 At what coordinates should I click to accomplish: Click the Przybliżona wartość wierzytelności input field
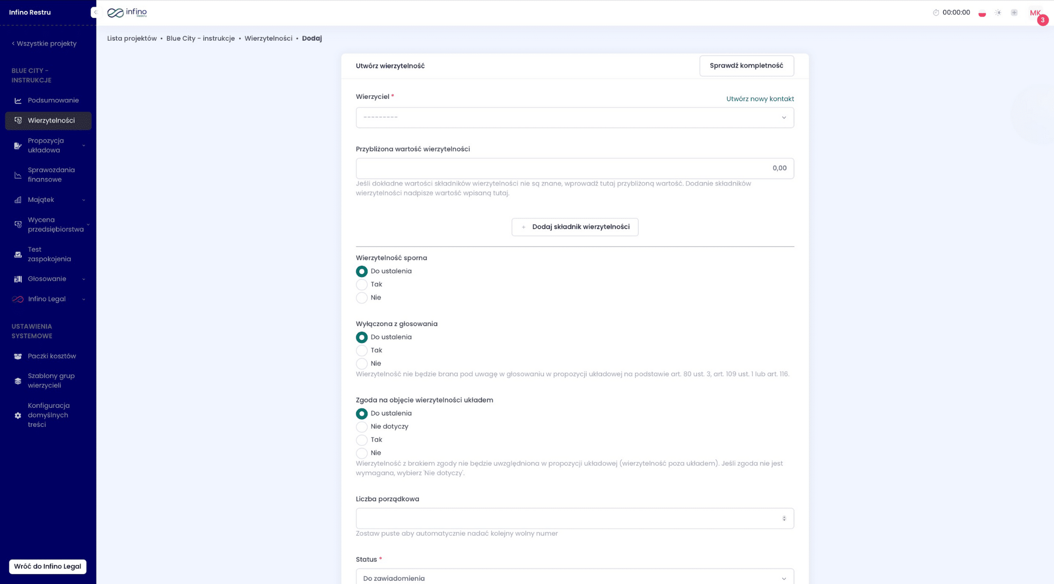click(x=574, y=168)
